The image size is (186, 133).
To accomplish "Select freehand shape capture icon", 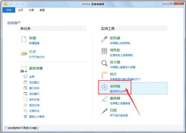I will point(26,111).
